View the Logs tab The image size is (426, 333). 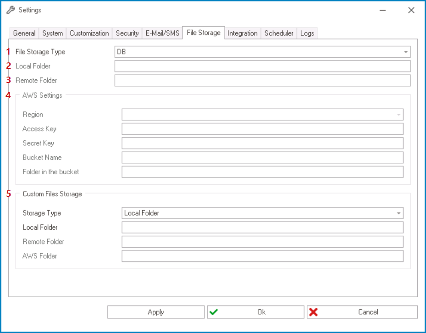[307, 33]
